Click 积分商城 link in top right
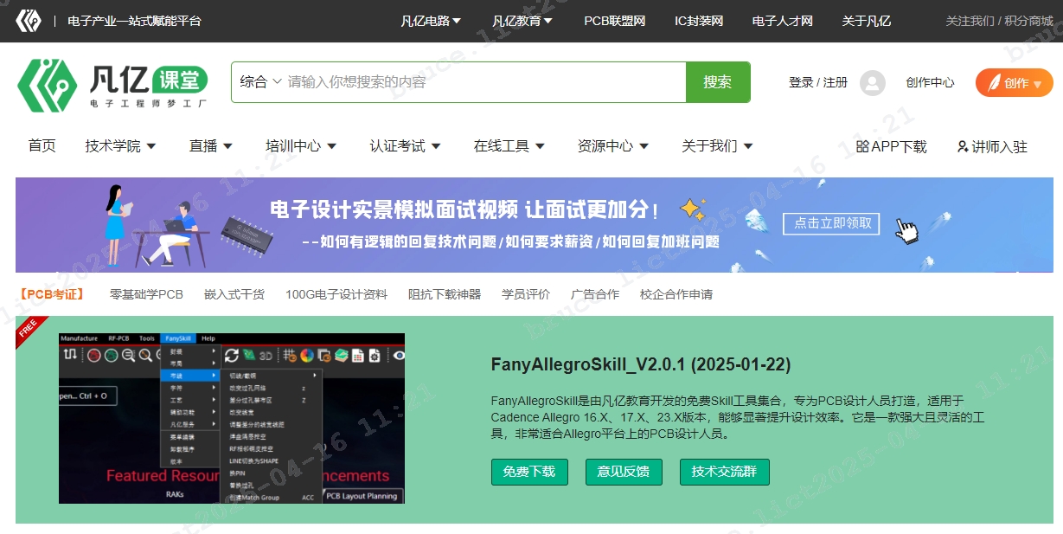Image resolution: width=1063 pixels, height=534 pixels. point(1028,21)
